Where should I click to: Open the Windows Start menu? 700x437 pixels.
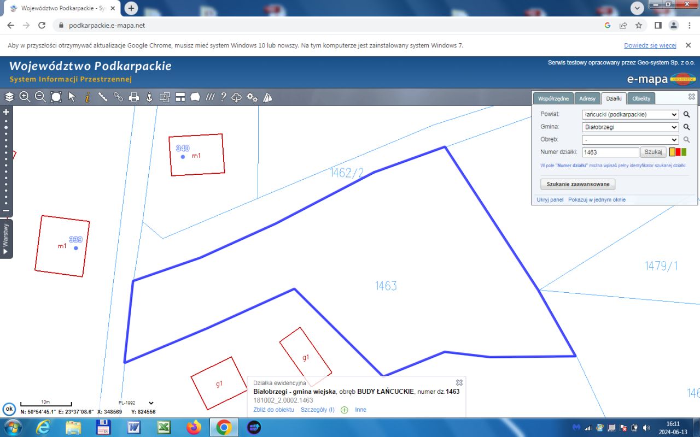pos(13,427)
